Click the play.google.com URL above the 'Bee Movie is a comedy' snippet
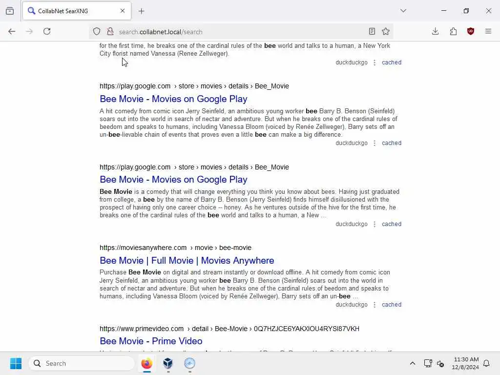The height and width of the screenshot is (375, 500). click(x=194, y=167)
